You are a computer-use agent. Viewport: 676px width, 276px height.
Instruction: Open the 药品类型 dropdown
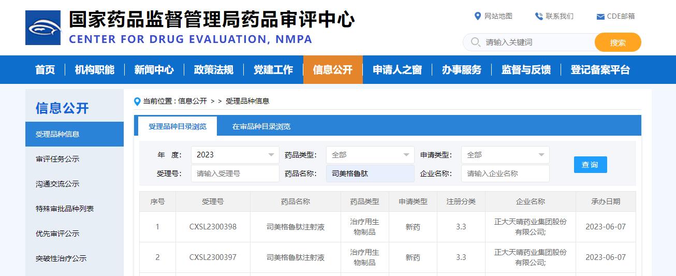pos(370,155)
